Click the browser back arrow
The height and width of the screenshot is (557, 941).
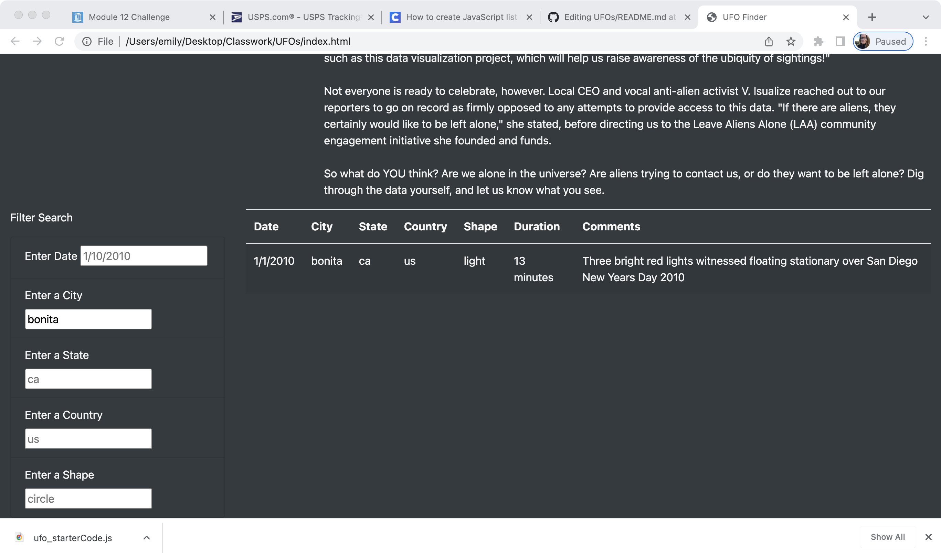click(x=15, y=41)
